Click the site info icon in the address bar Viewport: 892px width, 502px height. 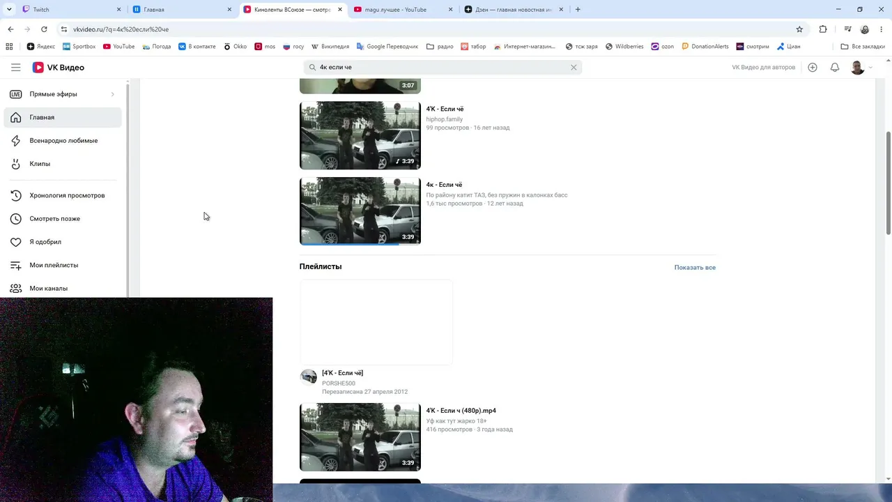[64, 29]
